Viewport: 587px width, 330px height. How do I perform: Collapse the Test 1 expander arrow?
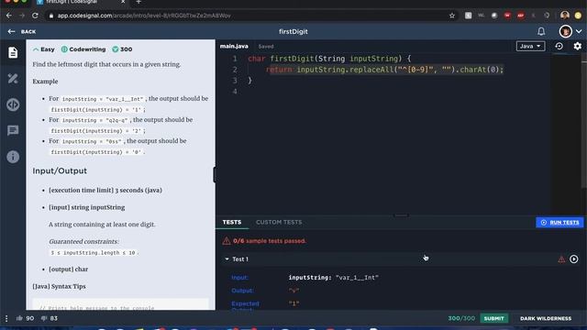227,258
